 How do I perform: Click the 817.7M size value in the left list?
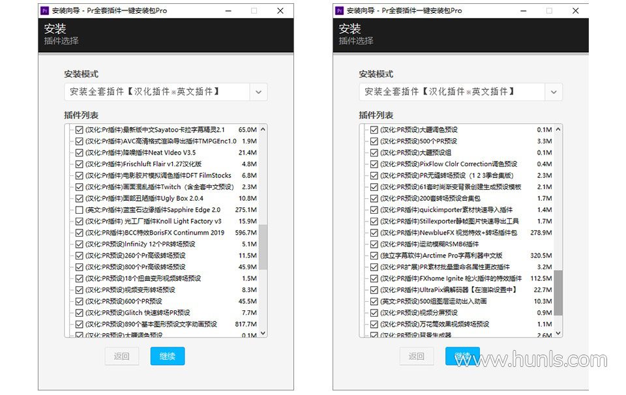click(x=246, y=325)
